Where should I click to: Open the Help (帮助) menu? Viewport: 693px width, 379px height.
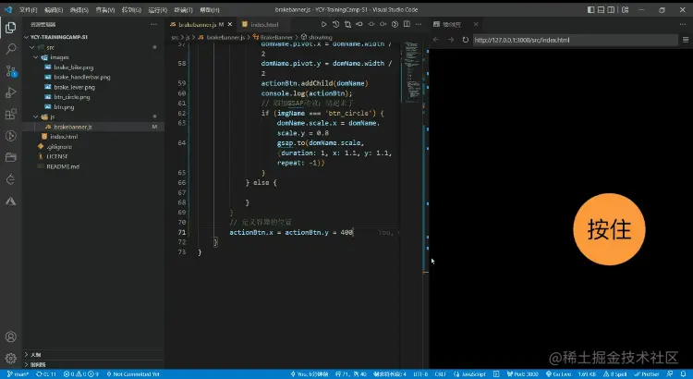[x=209, y=10]
